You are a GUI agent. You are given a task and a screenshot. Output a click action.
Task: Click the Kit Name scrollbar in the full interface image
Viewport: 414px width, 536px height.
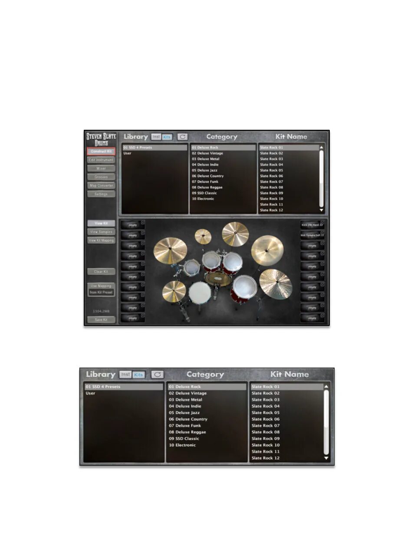point(322,179)
